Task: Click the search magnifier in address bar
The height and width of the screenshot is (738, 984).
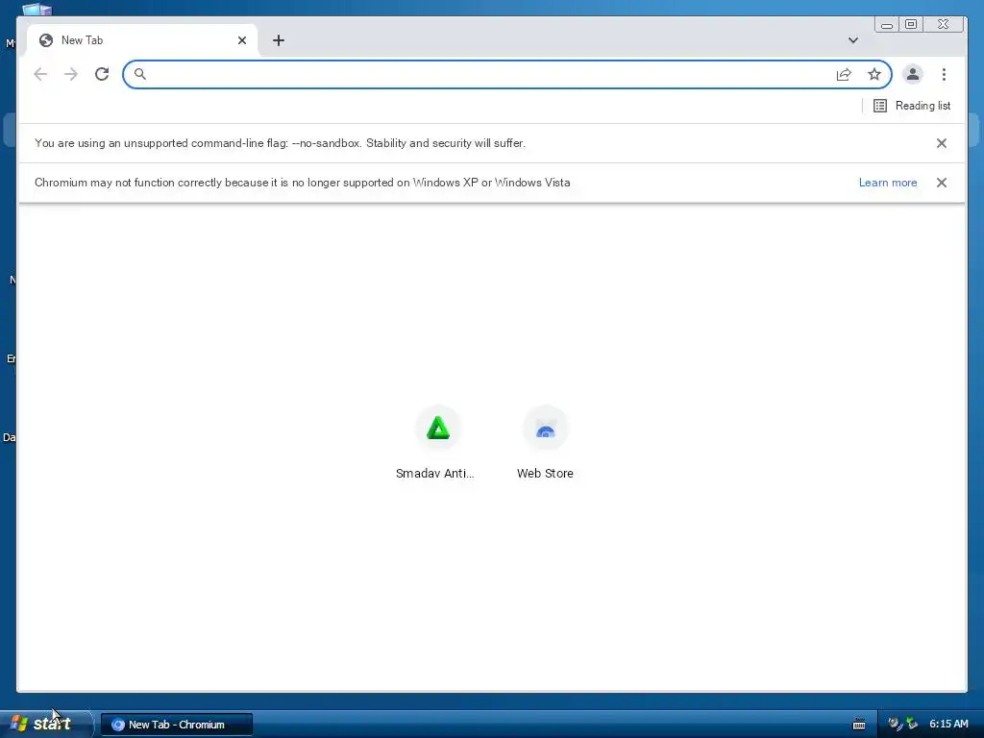Action: [x=140, y=74]
